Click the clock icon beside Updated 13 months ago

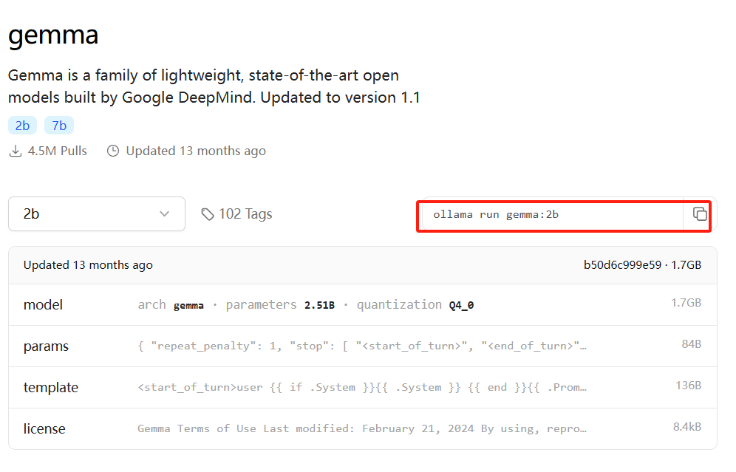[x=113, y=151]
